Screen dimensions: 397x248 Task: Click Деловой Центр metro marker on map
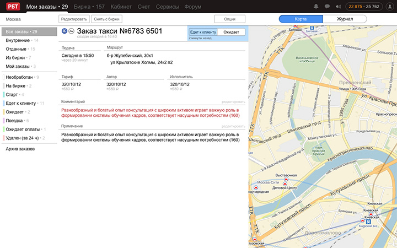(285, 184)
